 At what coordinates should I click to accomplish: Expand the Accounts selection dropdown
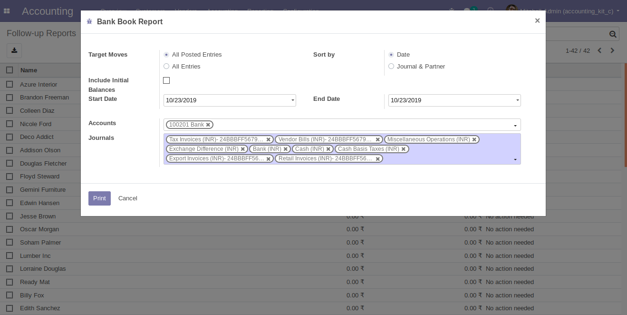point(515,125)
